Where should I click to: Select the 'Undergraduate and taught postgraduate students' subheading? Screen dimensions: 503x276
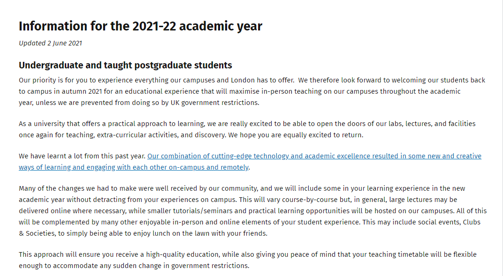pyautogui.click(x=125, y=65)
